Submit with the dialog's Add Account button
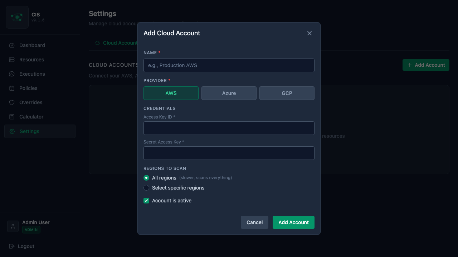Viewport: 458px width, 257px height. click(293, 222)
